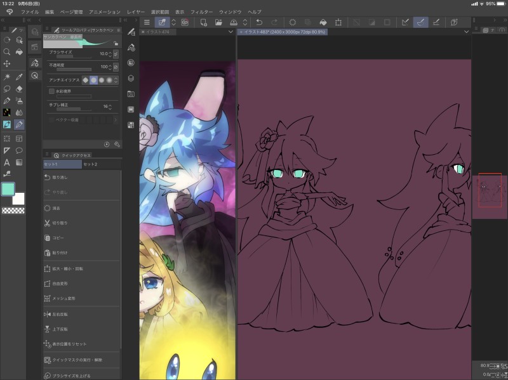This screenshot has height=380, width=508.
Task: Select the auto select magic wand tool
Action: 7,77
